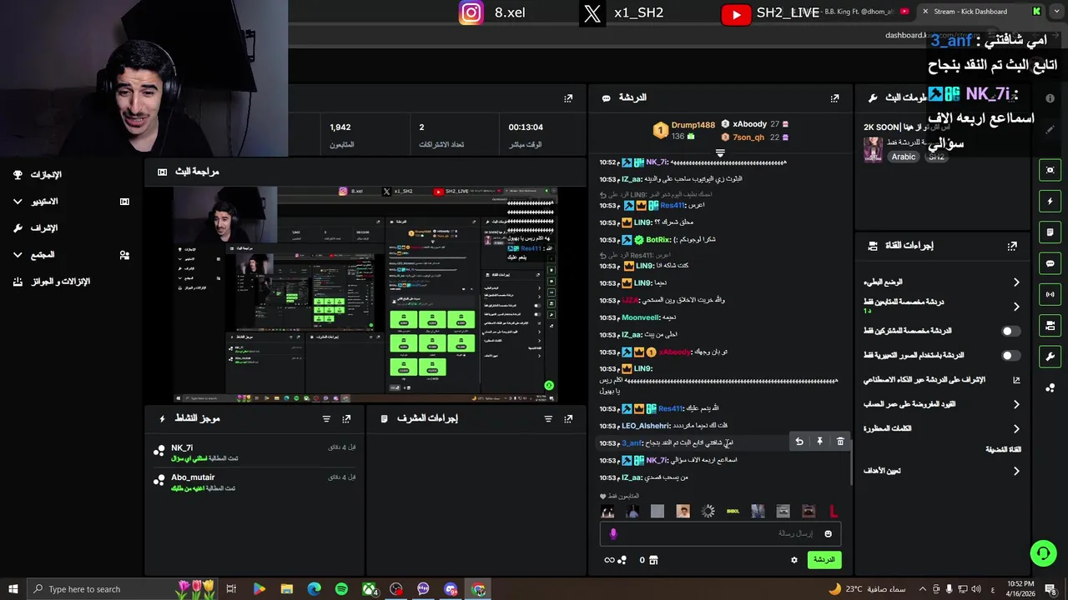Open filter options in moderator actions panel
Viewport: 1068px width, 600px height.
click(x=548, y=419)
